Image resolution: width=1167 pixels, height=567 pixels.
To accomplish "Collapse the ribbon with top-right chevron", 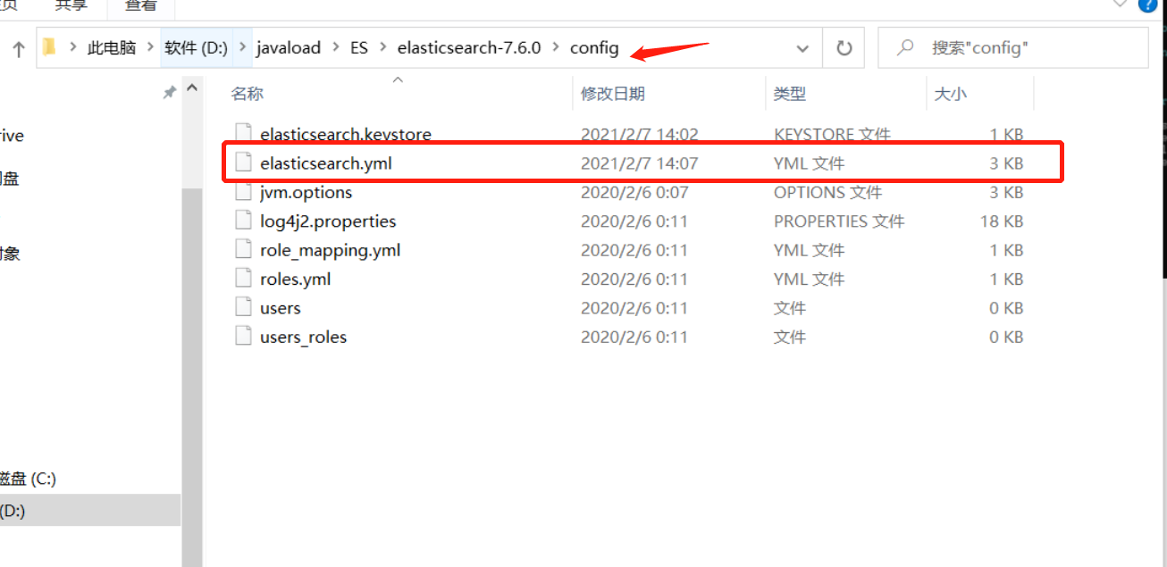I will (x=1121, y=4).
